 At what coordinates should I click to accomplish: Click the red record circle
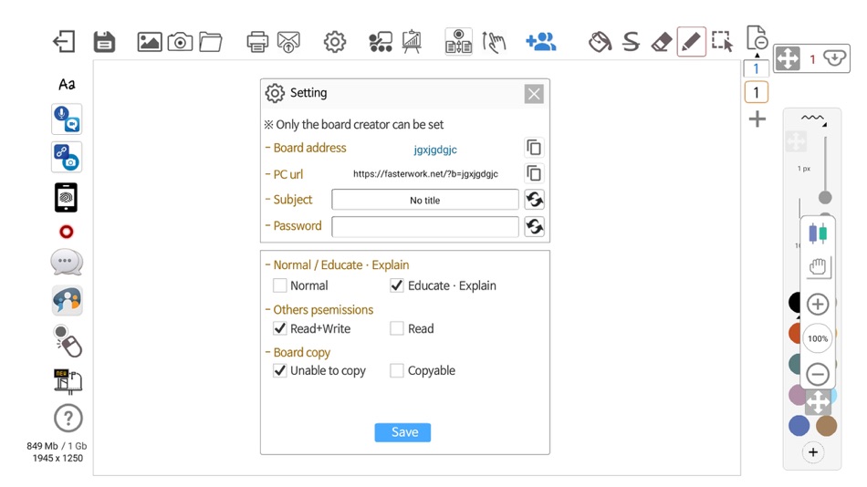click(x=67, y=232)
